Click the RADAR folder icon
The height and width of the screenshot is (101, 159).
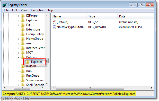(23, 66)
